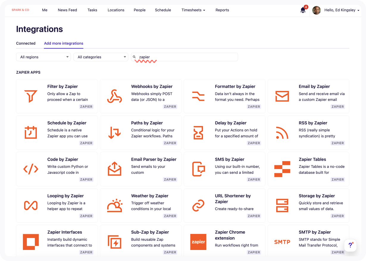Click the Zapier Interfaces square icon
The height and width of the screenshot is (261, 366).
[31, 242]
